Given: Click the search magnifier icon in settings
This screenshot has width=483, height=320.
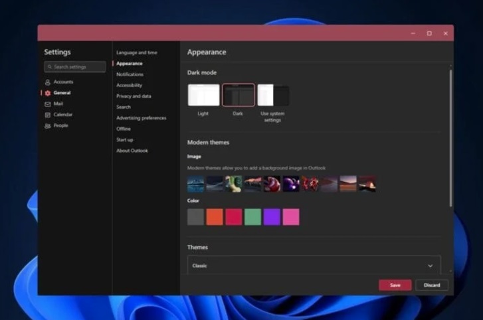Looking at the screenshot, I should (x=49, y=67).
